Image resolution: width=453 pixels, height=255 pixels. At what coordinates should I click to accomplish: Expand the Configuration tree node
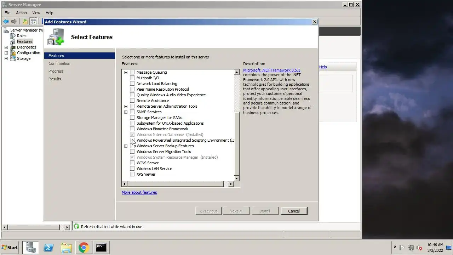[6, 53]
